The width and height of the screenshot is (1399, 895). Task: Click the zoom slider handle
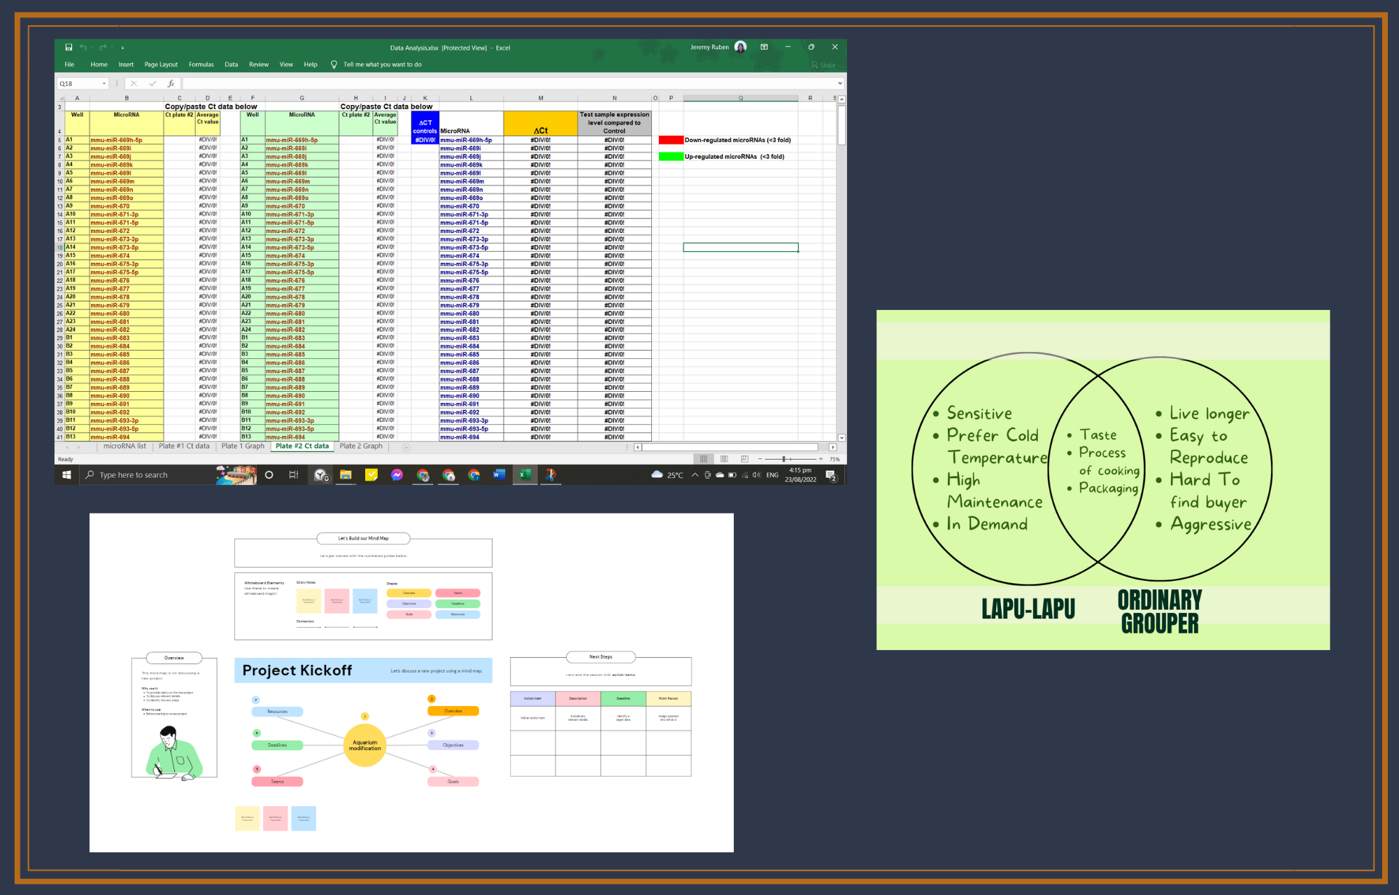784,459
